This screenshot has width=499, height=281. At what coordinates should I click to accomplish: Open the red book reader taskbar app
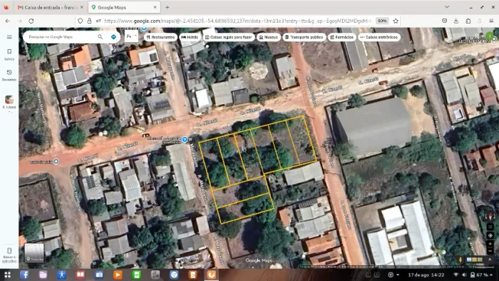pyautogui.click(x=81, y=275)
